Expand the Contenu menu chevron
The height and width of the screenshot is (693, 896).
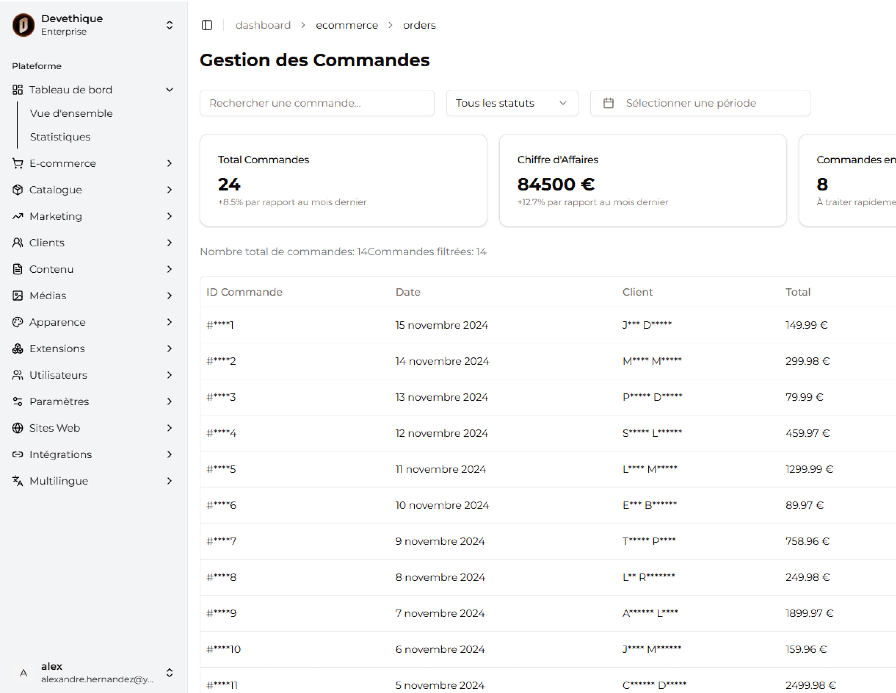(x=169, y=269)
